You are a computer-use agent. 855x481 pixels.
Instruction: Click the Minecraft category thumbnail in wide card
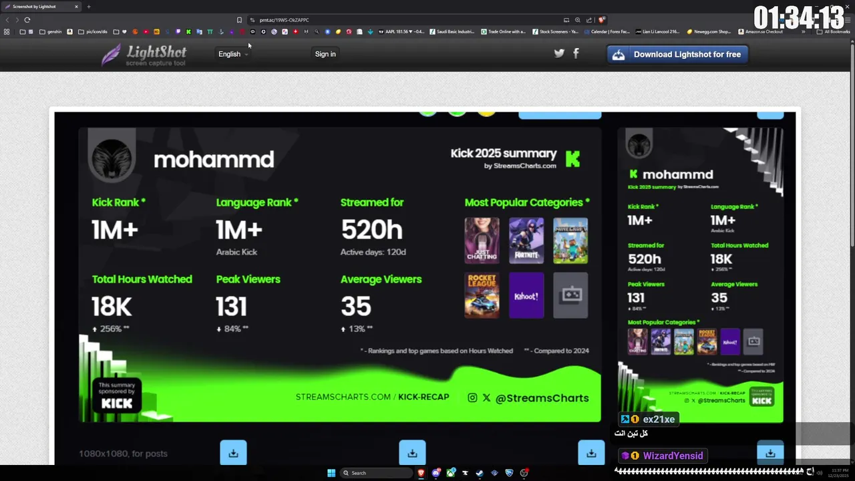tap(570, 240)
